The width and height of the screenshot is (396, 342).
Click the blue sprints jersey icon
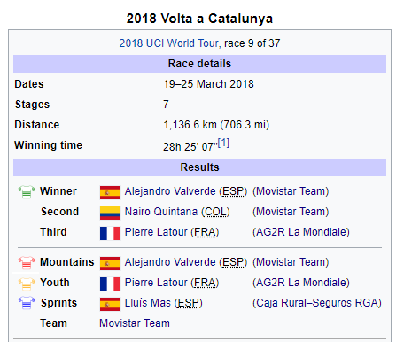(27, 303)
